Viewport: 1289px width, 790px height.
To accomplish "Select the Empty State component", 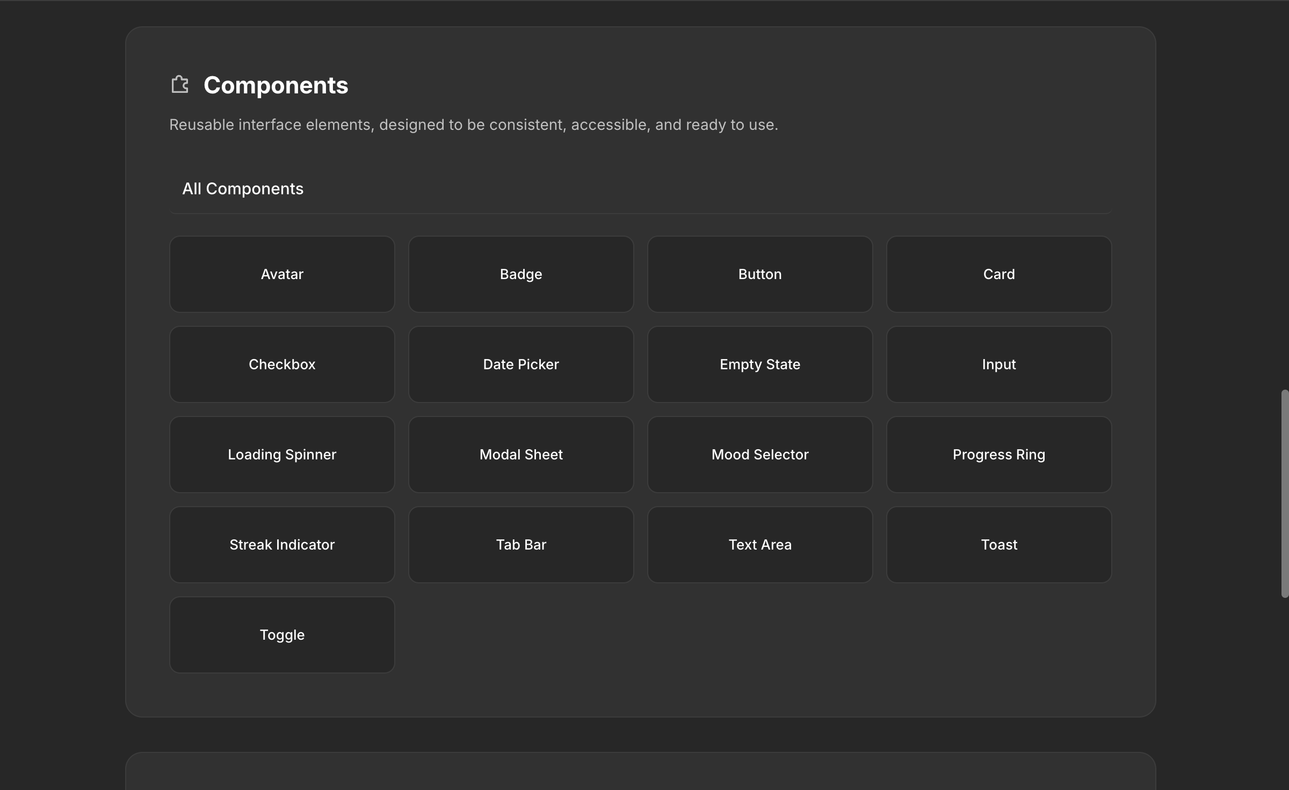I will (x=759, y=364).
